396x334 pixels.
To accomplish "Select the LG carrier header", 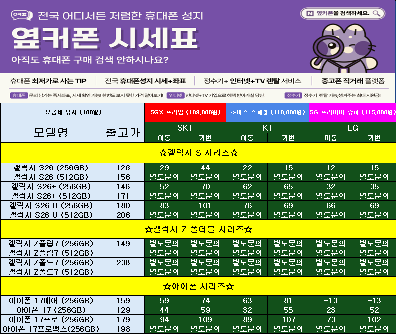I will click(352, 128).
